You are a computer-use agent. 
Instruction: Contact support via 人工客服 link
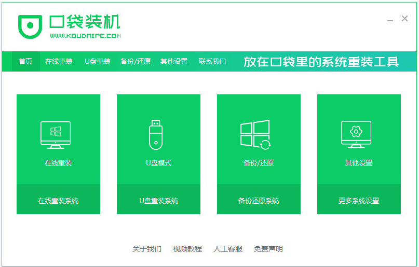point(228,249)
